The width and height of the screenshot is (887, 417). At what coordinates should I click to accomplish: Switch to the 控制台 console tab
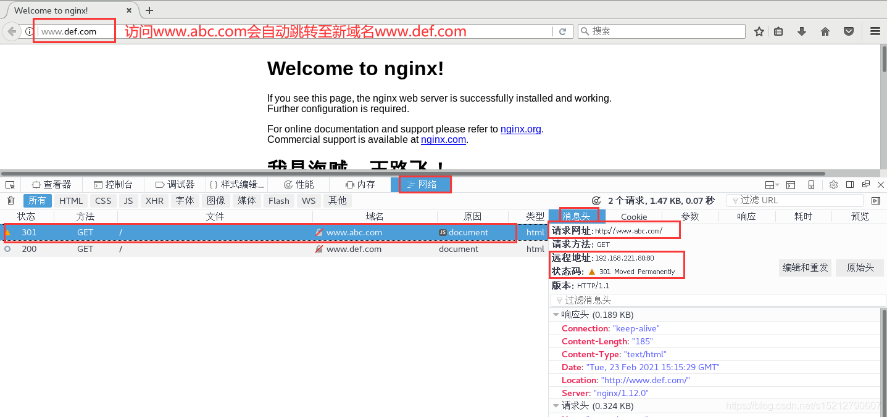114,184
